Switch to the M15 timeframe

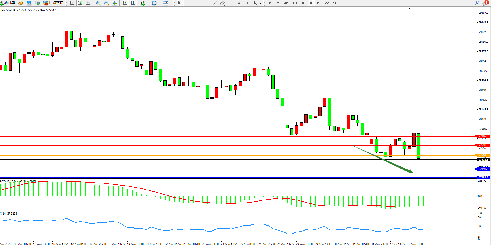(x=286, y=3)
